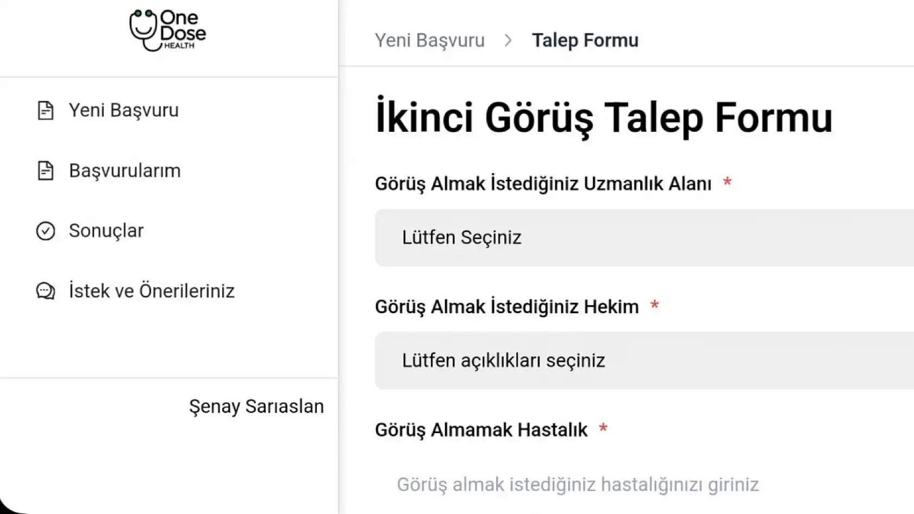The height and width of the screenshot is (514, 914).
Task: Select the required asterisk beside Görüş Almamak Hastalık
Action: pyautogui.click(x=603, y=428)
